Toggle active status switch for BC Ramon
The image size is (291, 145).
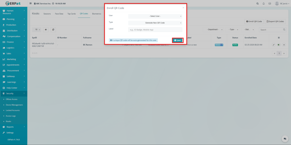click(278, 45)
